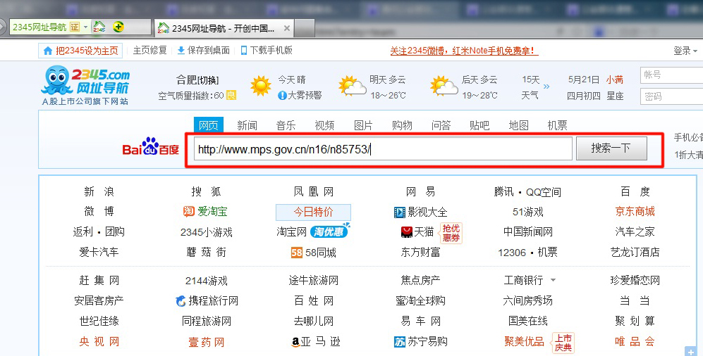Click the 影视大全 film icon
The width and height of the screenshot is (703, 356).
click(400, 212)
